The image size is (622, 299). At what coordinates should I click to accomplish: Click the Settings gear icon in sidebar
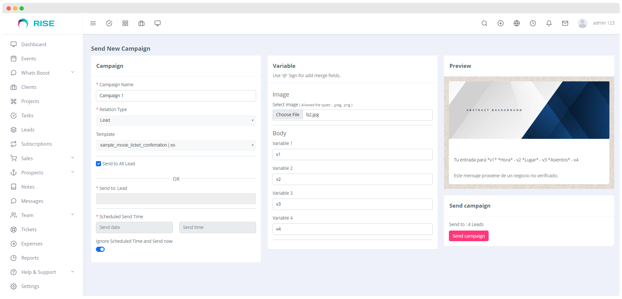click(14, 286)
